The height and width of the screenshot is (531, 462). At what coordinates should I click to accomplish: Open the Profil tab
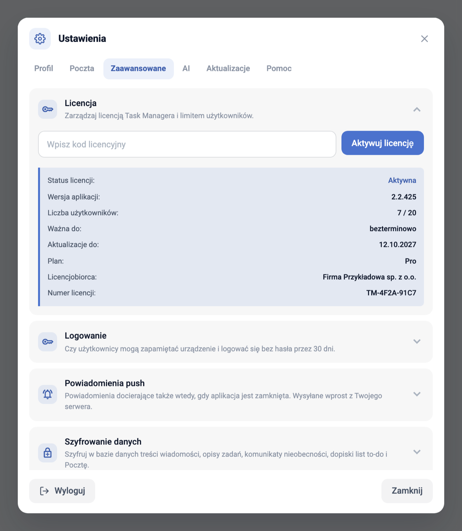[44, 68]
